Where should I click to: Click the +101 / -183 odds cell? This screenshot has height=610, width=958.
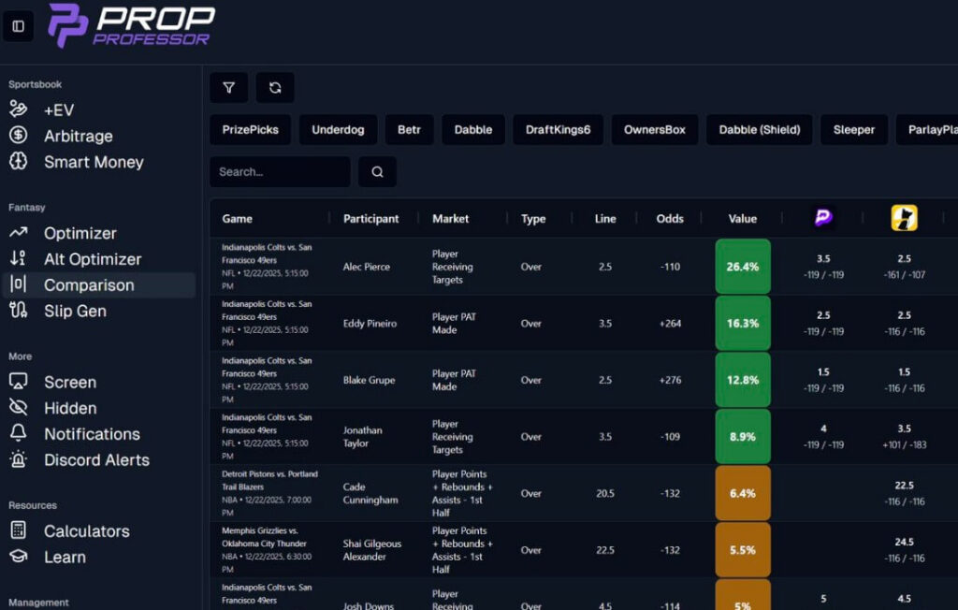tap(905, 445)
